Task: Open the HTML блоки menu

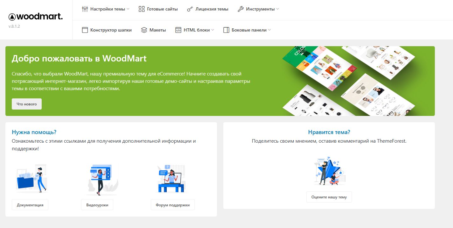Action: coord(195,30)
